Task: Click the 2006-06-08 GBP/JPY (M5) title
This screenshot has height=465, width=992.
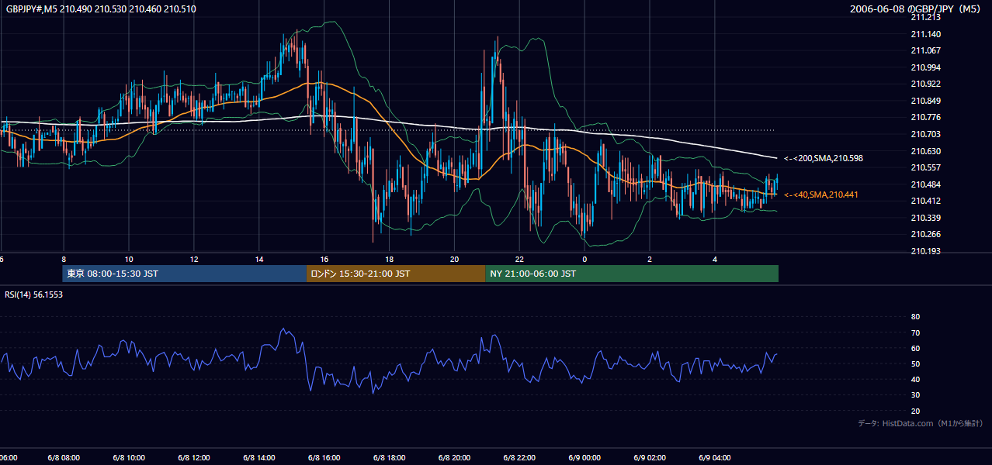Action: [x=916, y=9]
